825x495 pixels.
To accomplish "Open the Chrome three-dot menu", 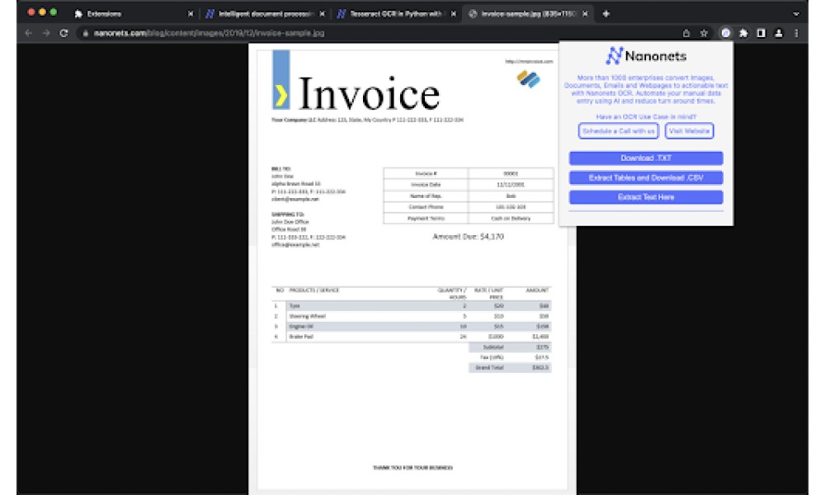I will (x=797, y=33).
